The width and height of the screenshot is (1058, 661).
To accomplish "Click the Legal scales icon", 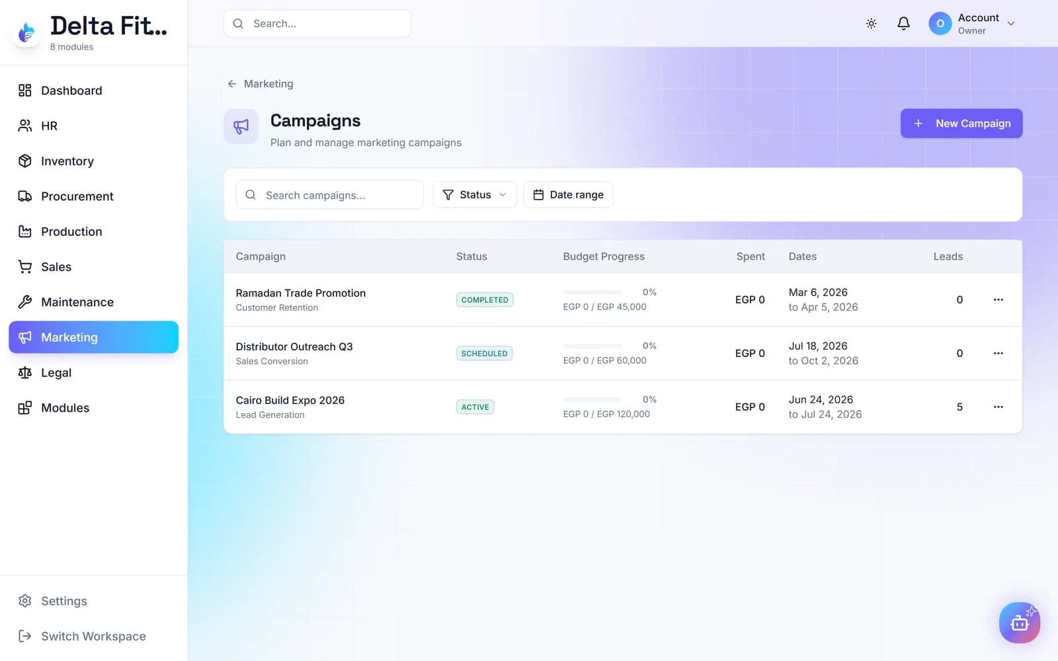I will click(25, 372).
